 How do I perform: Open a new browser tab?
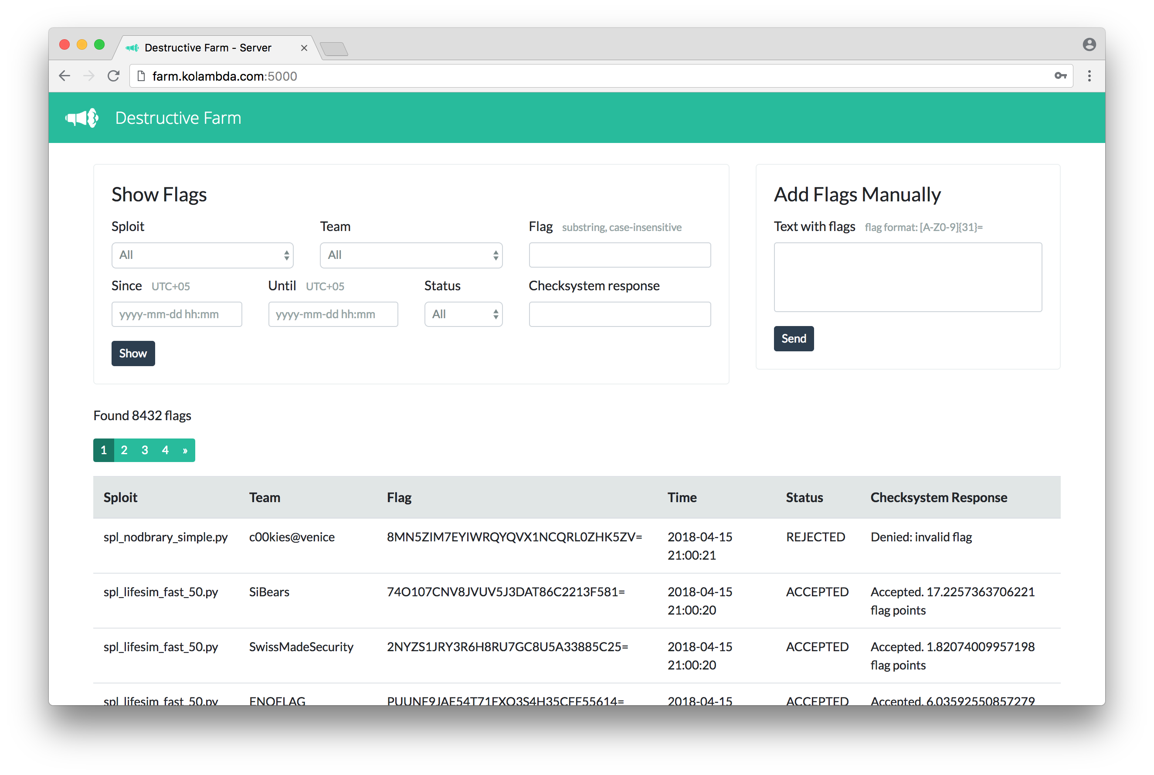(335, 49)
